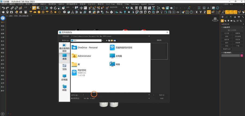Click the plus increment button beside file name
This screenshot has height=116, width=245.
click(154, 95)
